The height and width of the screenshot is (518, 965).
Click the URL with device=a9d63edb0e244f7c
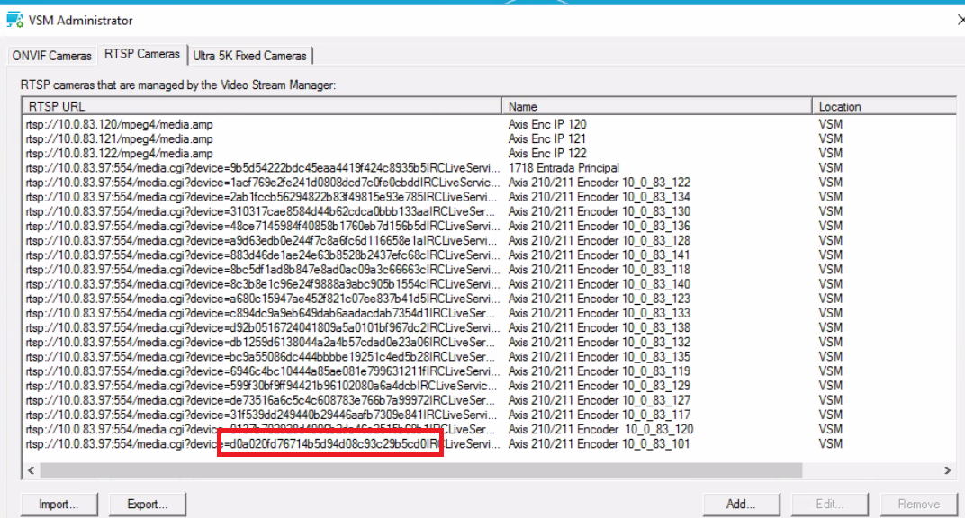[263, 241]
